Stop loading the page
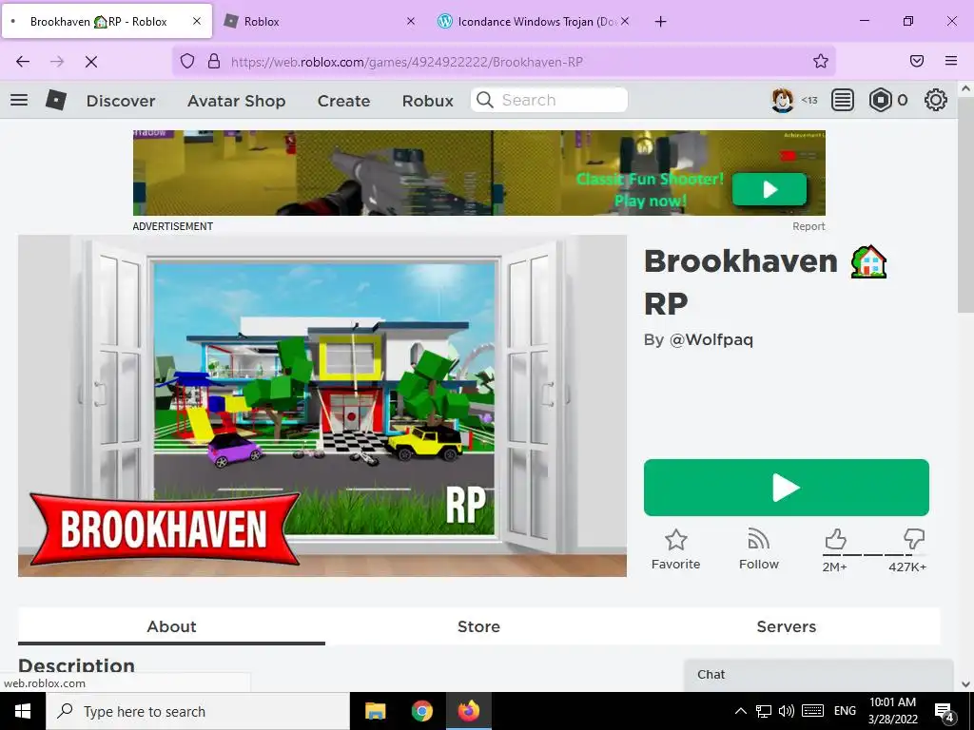974x730 pixels. tap(91, 62)
